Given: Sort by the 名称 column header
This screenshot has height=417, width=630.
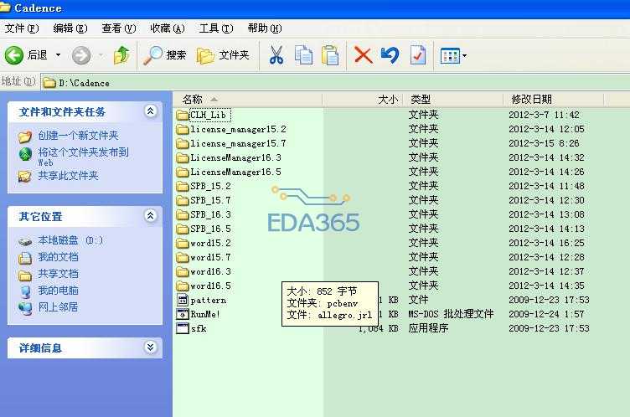Looking at the screenshot, I should [x=247, y=100].
